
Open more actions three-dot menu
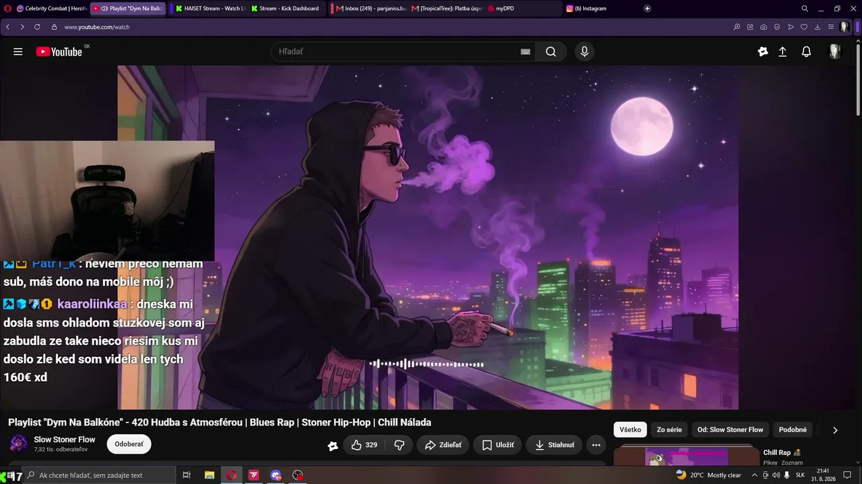point(596,445)
